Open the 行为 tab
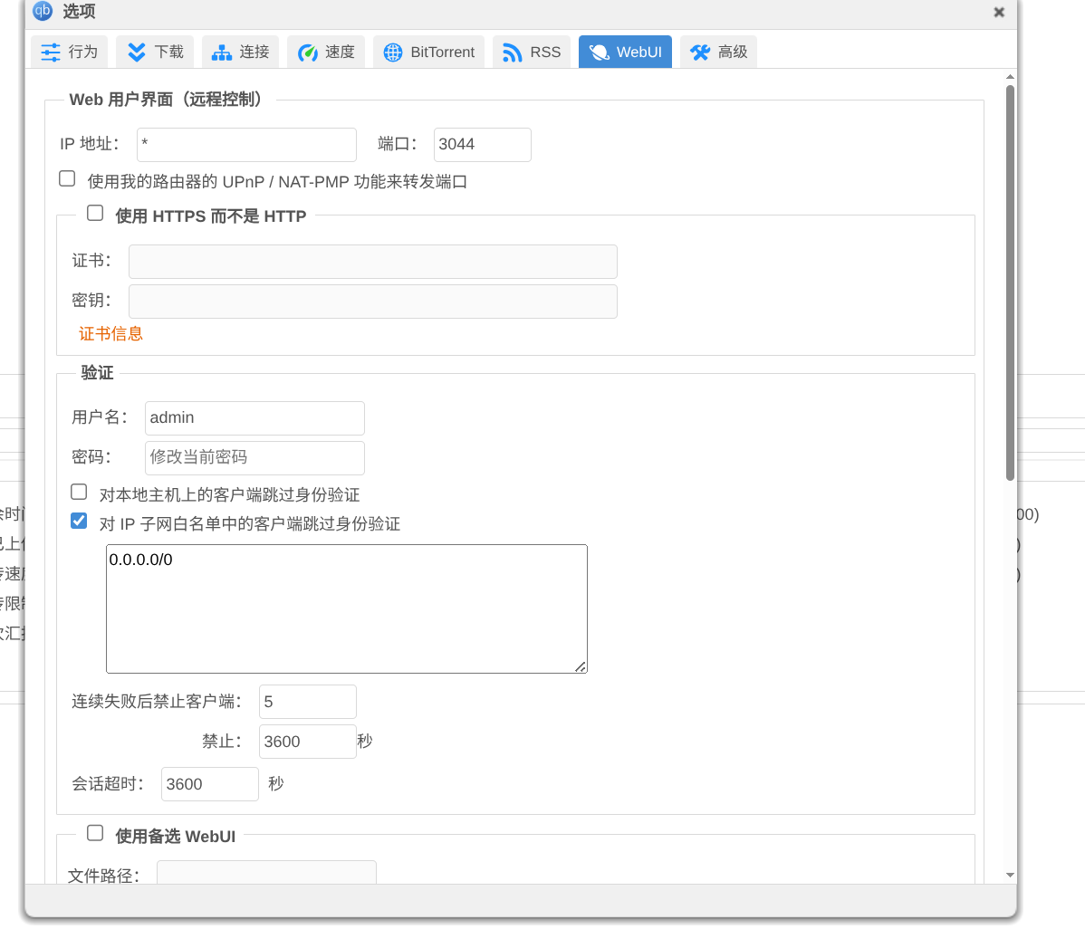Viewport: 1085px width, 929px height. tap(69, 52)
